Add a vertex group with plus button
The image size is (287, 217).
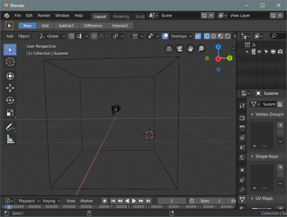click(x=280, y=125)
